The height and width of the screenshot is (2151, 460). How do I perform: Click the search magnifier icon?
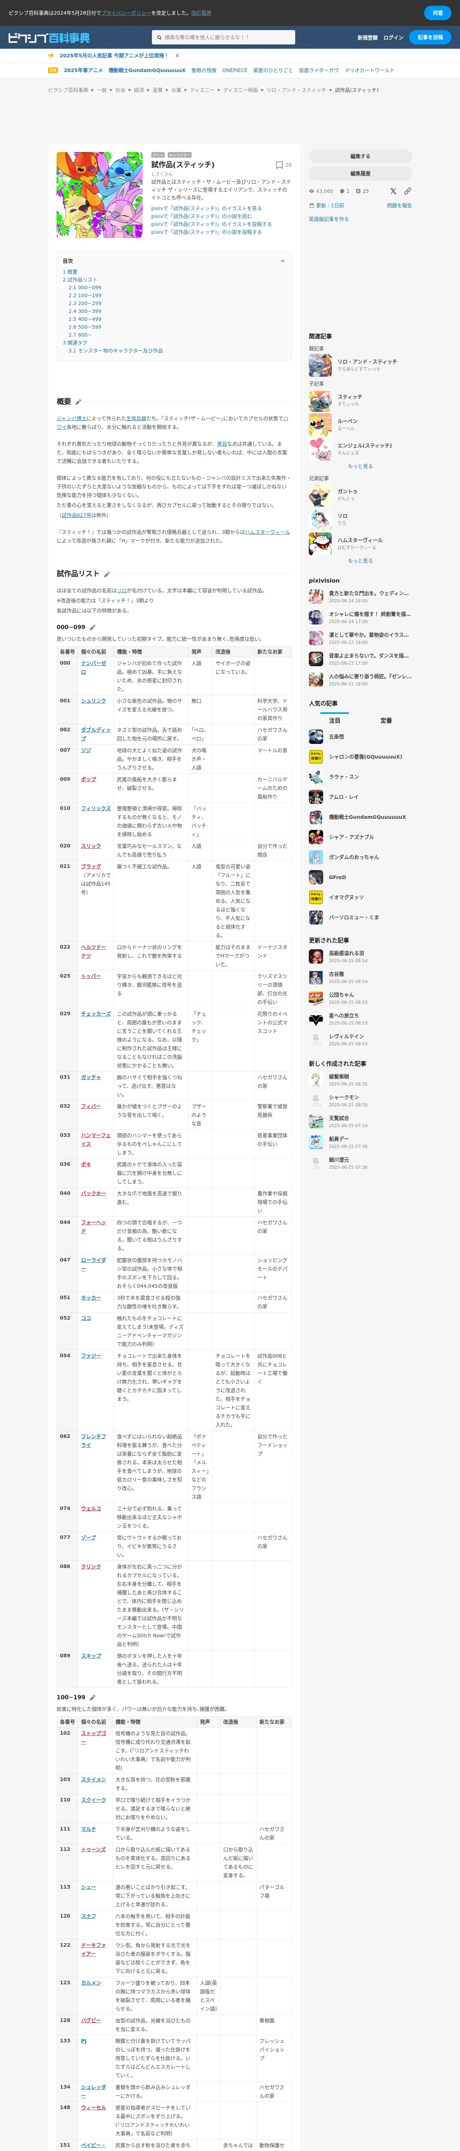click(x=159, y=38)
